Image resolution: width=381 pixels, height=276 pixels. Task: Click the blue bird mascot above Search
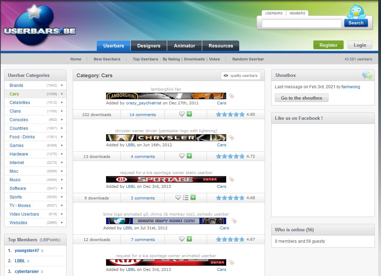pyautogui.click(x=357, y=12)
